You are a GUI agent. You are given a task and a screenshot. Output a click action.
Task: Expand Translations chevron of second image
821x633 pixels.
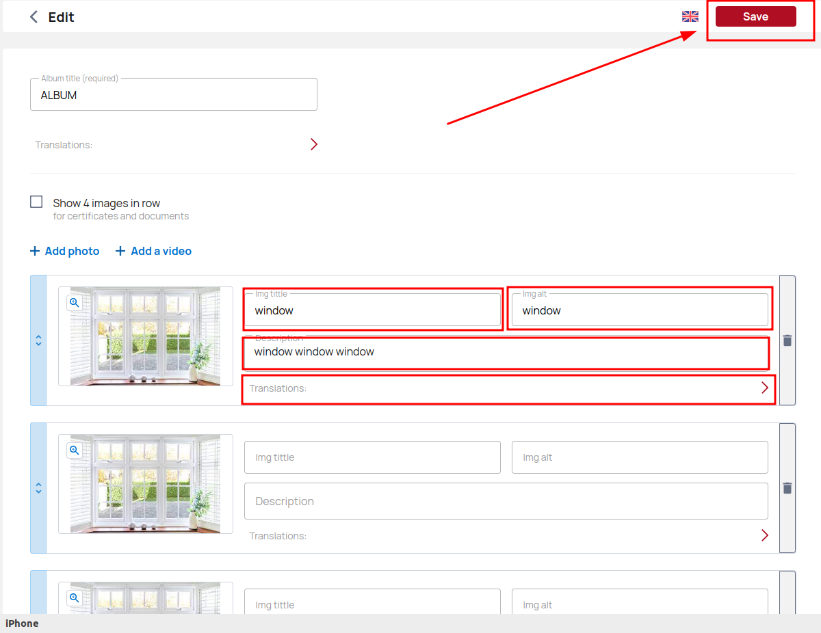click(765, 535)
